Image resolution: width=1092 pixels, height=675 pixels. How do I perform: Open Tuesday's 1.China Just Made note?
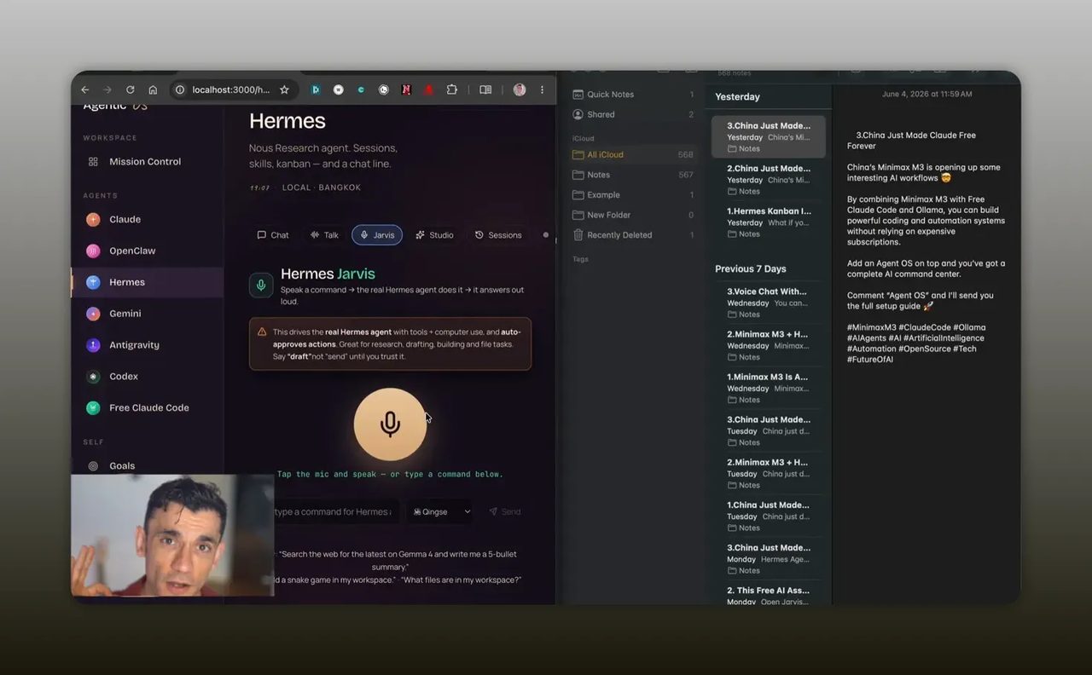point(769,516)
